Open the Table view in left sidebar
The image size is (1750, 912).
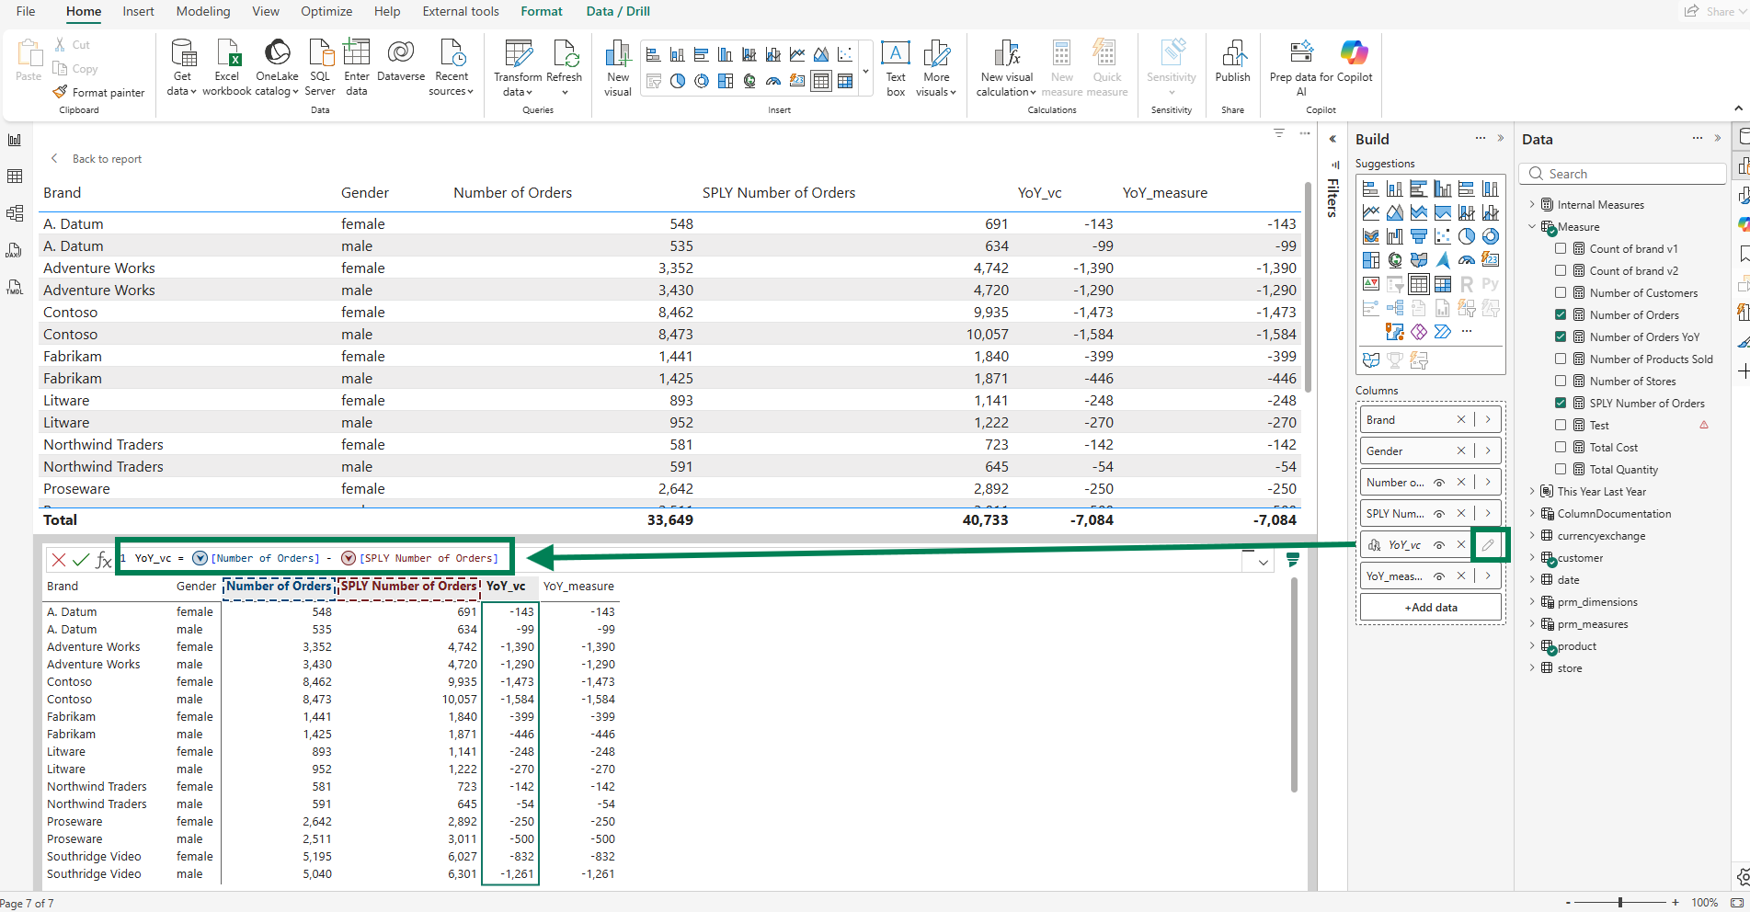click(15, 177)
